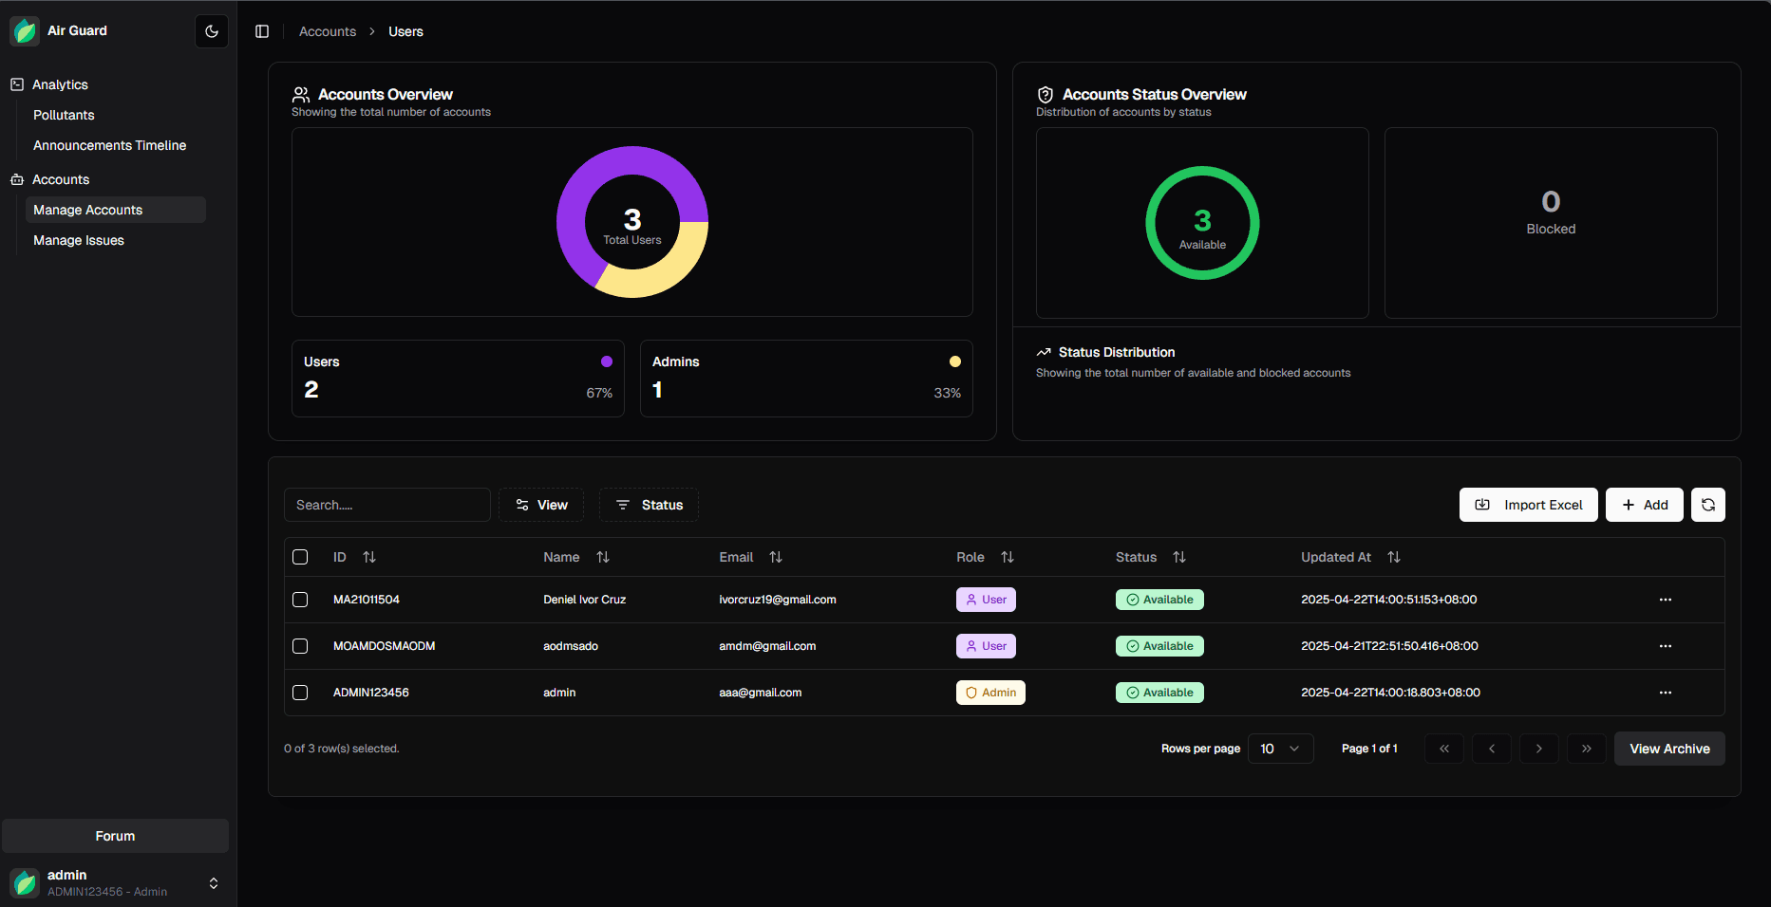Click the Blocked count card
The image size is (1771, 907).
point(1551,223)
